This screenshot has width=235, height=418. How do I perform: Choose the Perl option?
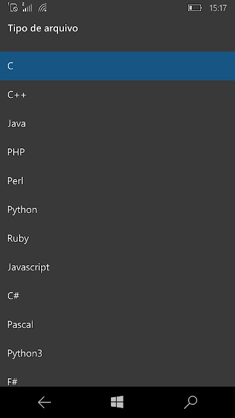117,181
